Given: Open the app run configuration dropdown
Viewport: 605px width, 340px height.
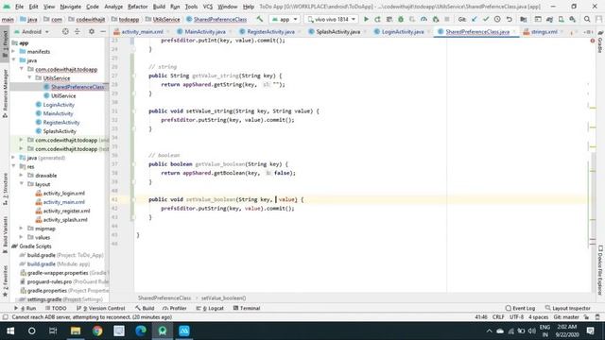Looking at the screenshot, I should [x=285, y=19].
